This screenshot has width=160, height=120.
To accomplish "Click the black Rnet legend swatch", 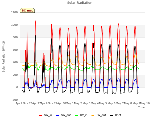I will pyautogui.click(x=111, y=115).
